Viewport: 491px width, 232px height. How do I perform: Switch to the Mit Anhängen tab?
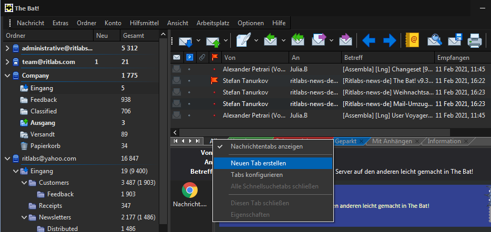coord(392,141)
